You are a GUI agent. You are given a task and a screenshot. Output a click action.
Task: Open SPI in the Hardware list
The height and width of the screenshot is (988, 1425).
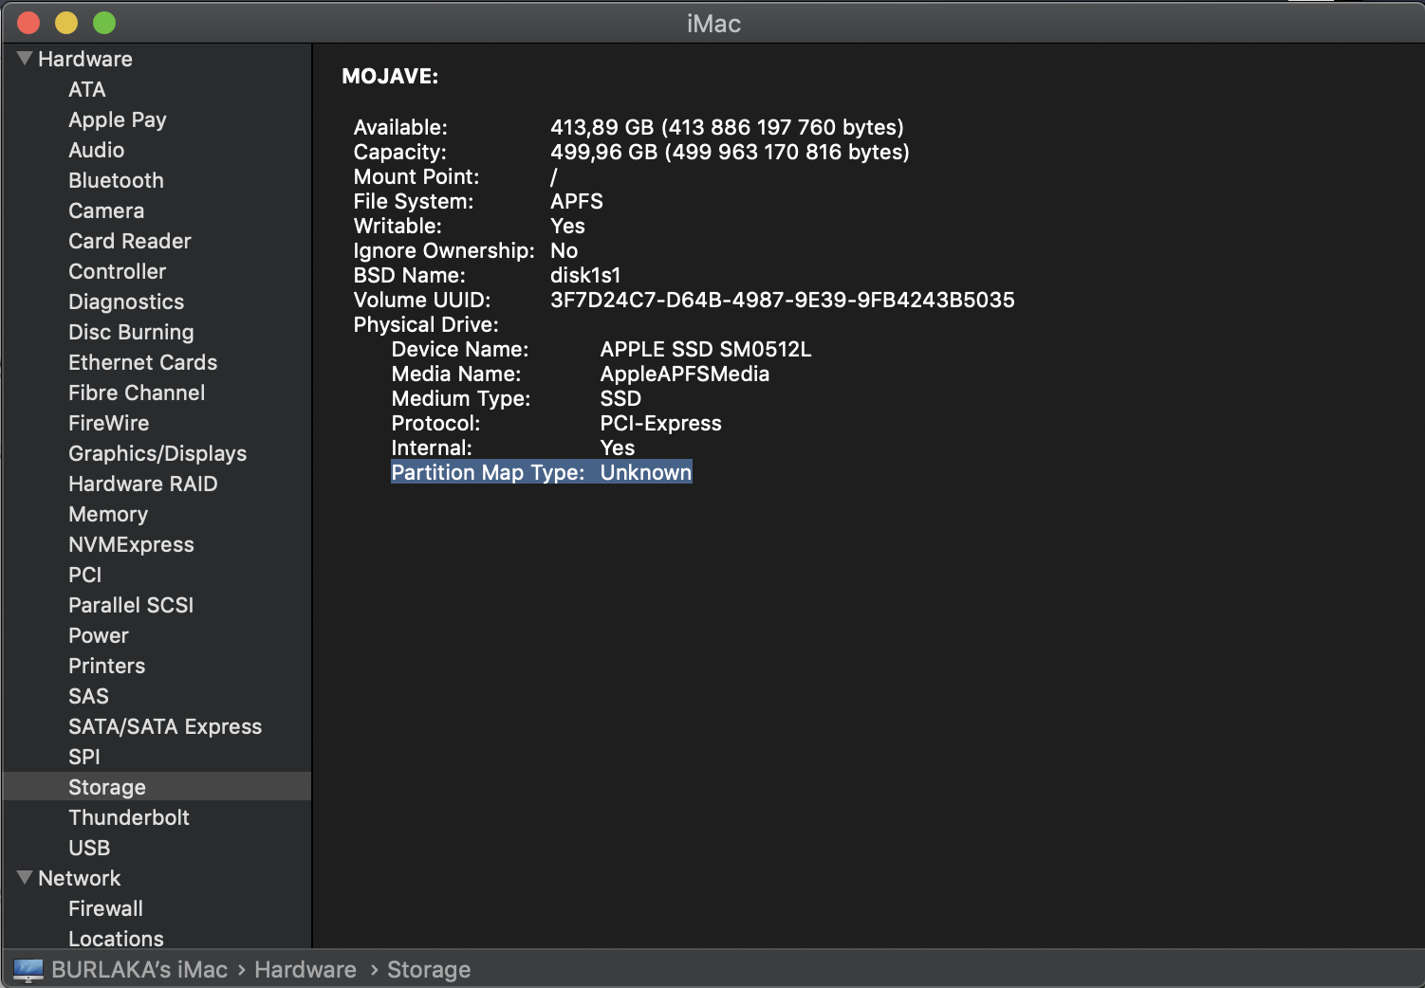84,757
